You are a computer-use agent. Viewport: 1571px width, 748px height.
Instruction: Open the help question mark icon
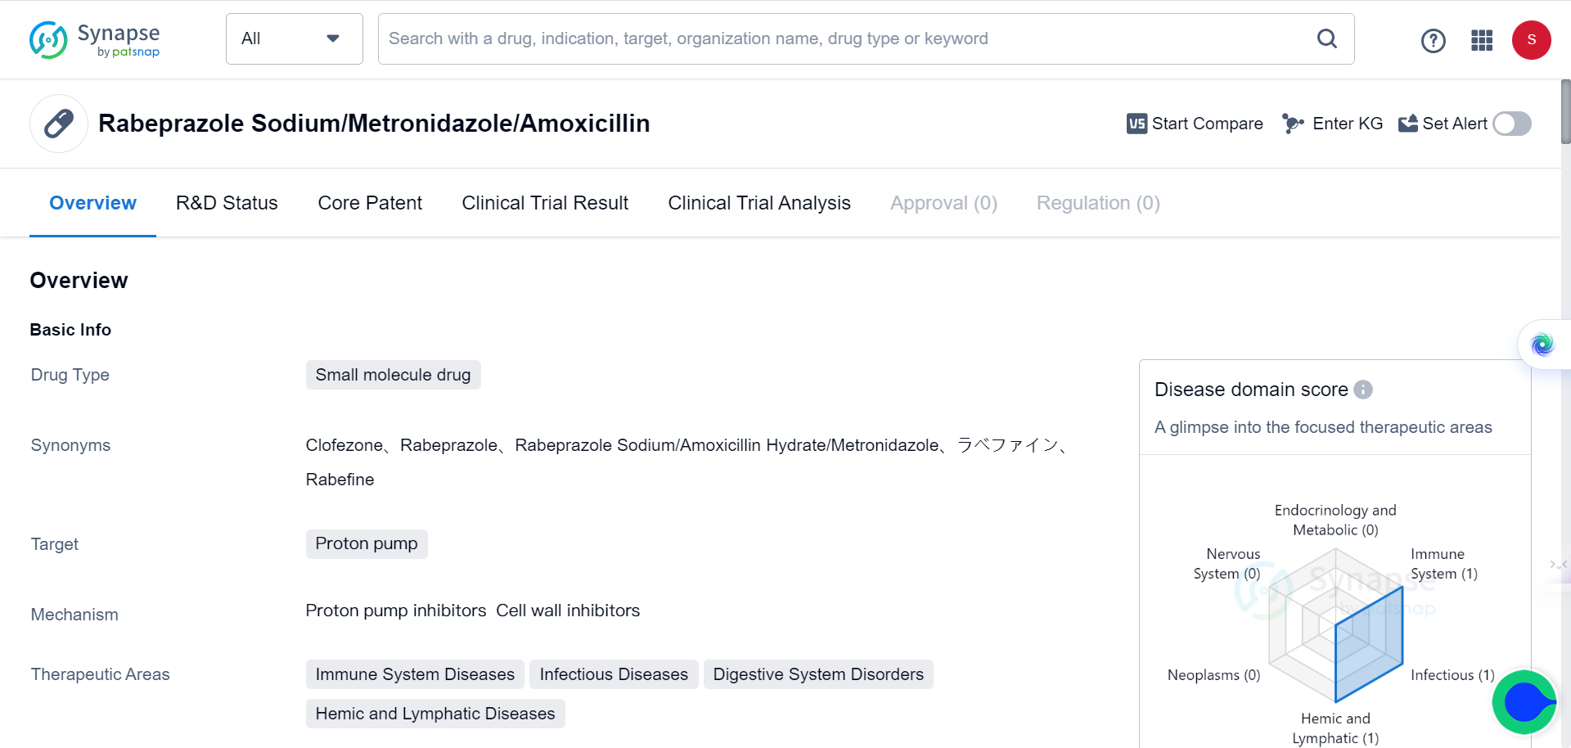click(x=1433, y=40)
